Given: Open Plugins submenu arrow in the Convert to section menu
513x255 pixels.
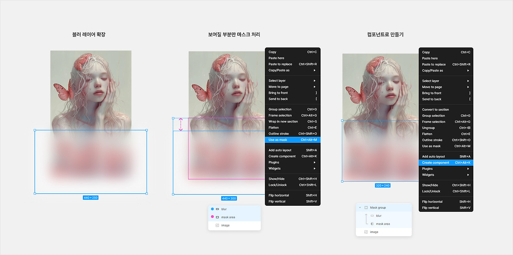Looking at the screenshot, I should [x=468, y=169].
